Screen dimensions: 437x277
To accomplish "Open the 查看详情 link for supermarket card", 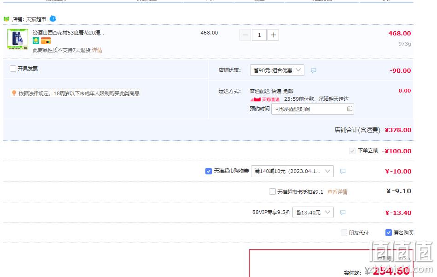I will pyautogui.click(x=337, y=192).
